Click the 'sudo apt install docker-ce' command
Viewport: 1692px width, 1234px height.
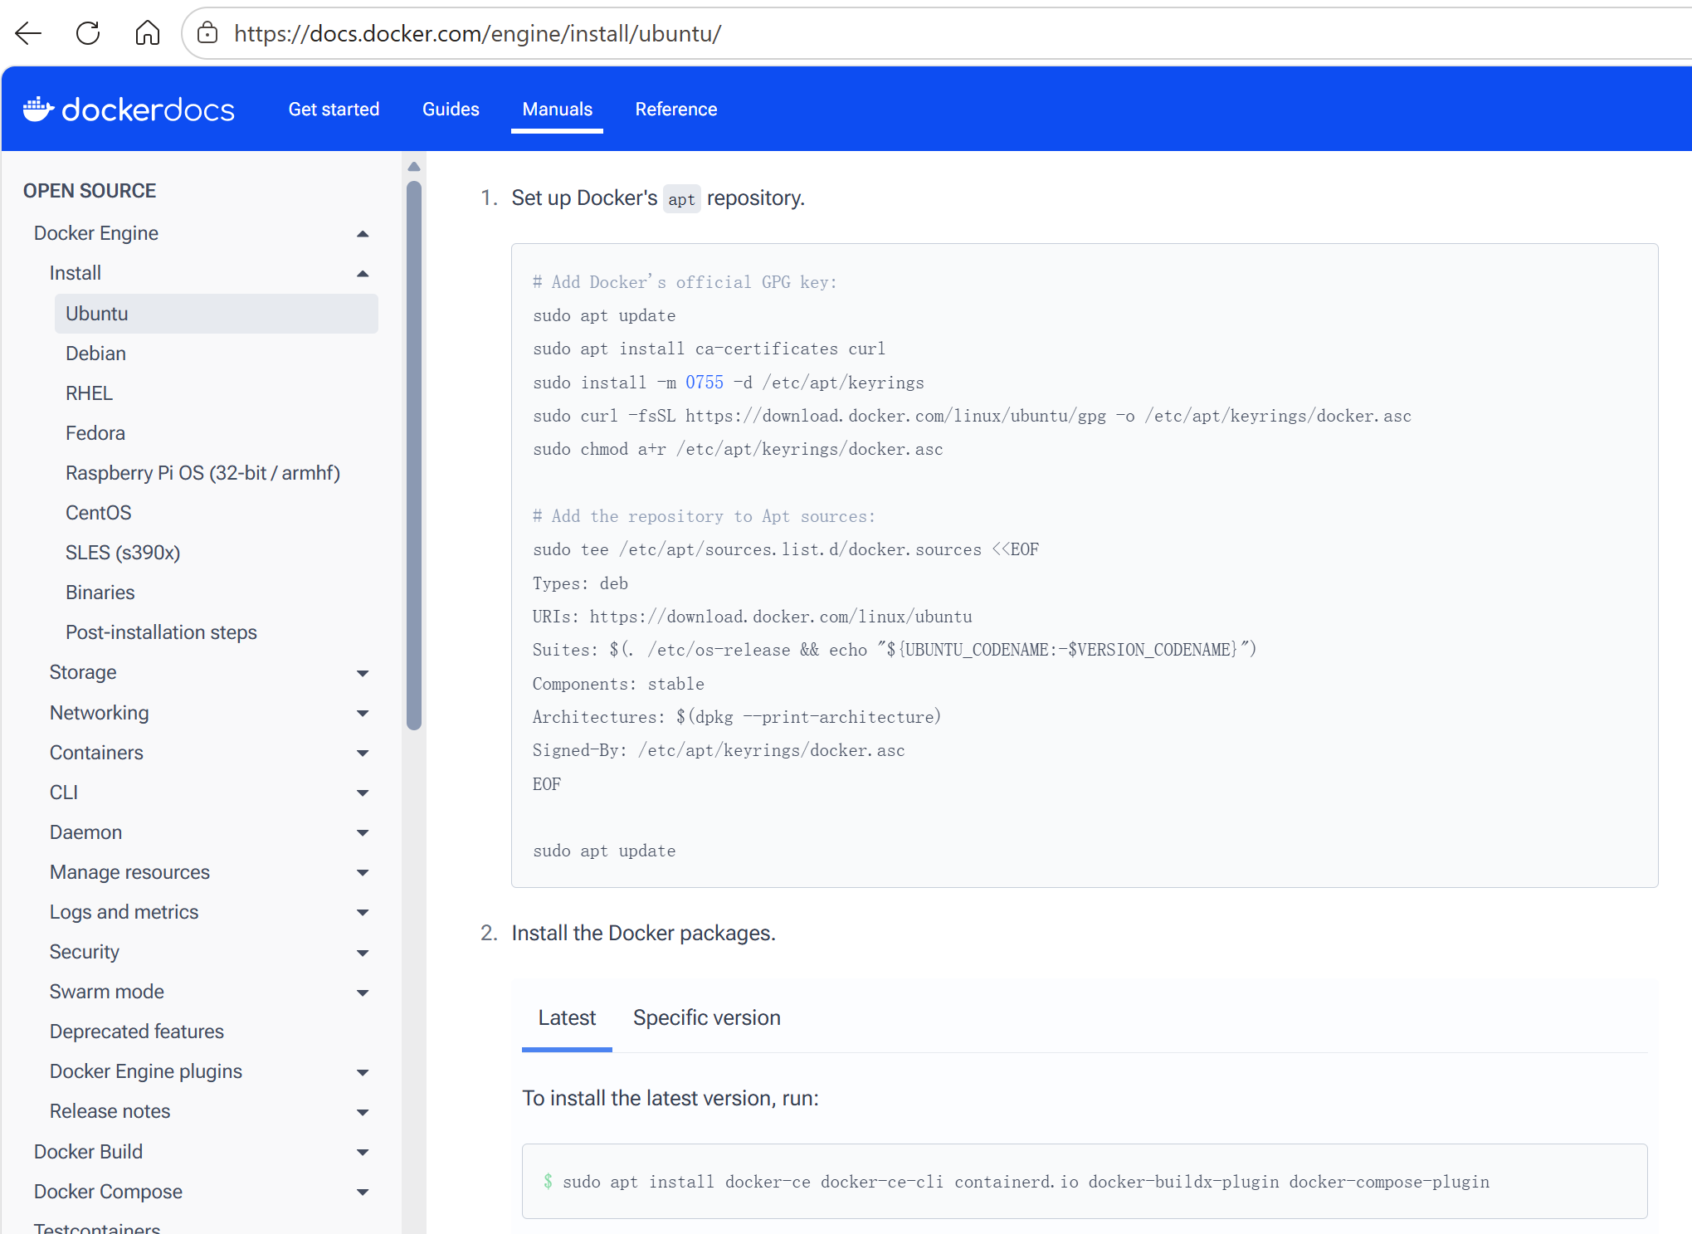[x=1026, y=1182]
